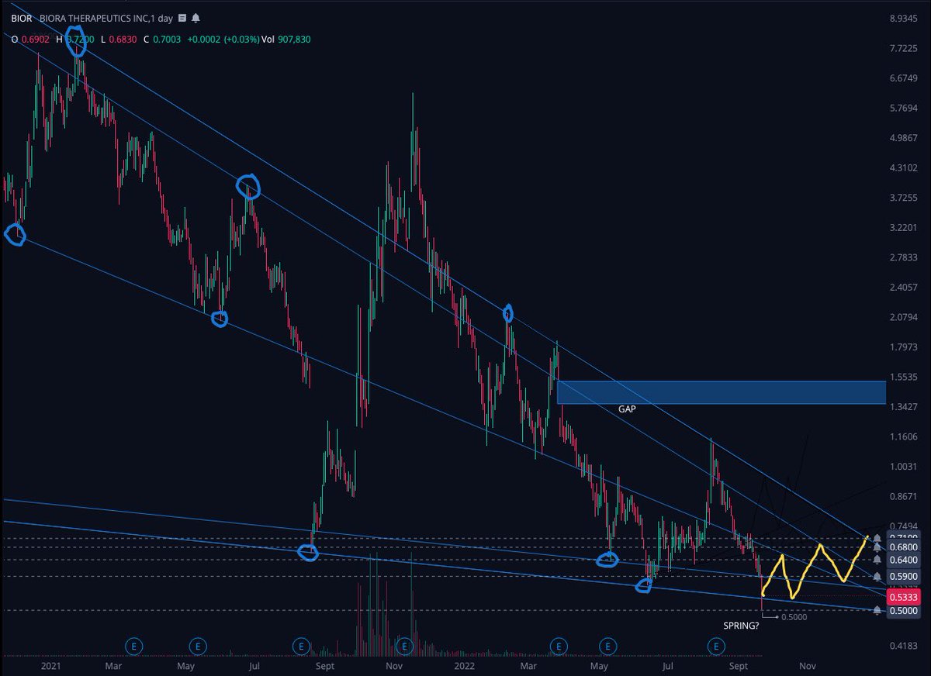Click the 7.7225 price axis label
The image size is (931, 676).
tap(902, 48)
